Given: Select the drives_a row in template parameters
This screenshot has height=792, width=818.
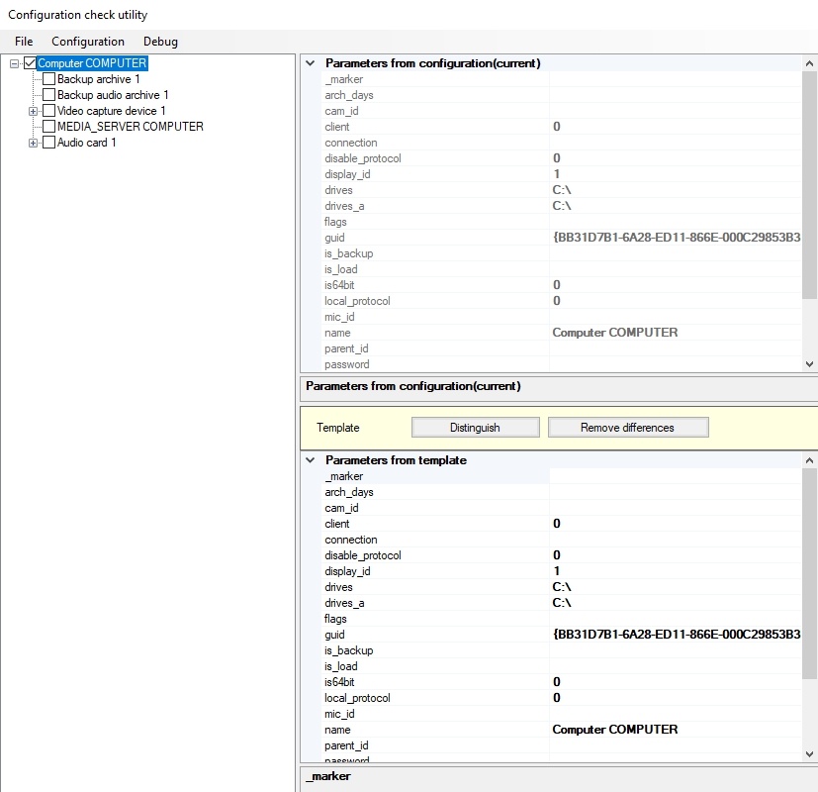Looking at the screenshot, I should pos(344,603).
